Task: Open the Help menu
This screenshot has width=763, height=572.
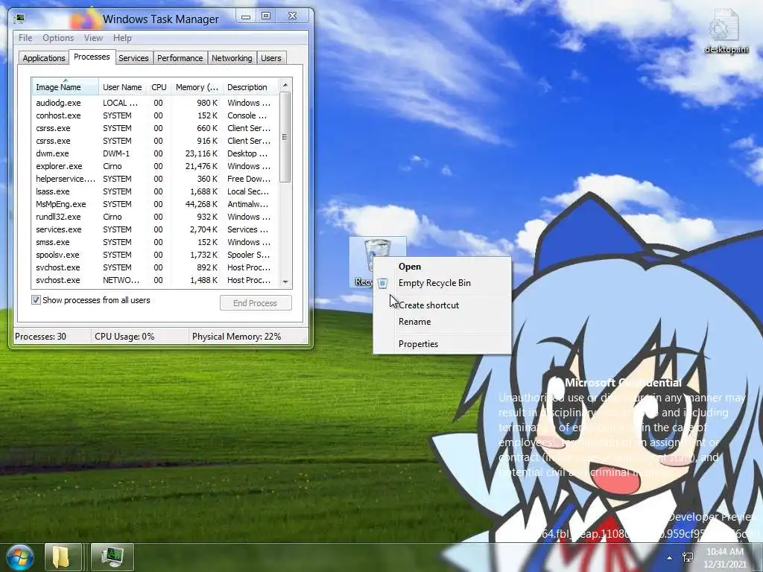Action: (x=122, y=38)
